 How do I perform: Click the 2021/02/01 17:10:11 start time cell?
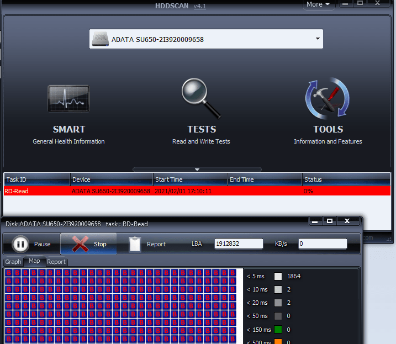[x=183, y=191]
